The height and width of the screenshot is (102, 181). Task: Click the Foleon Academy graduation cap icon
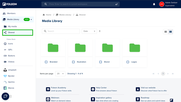(48, 89)
